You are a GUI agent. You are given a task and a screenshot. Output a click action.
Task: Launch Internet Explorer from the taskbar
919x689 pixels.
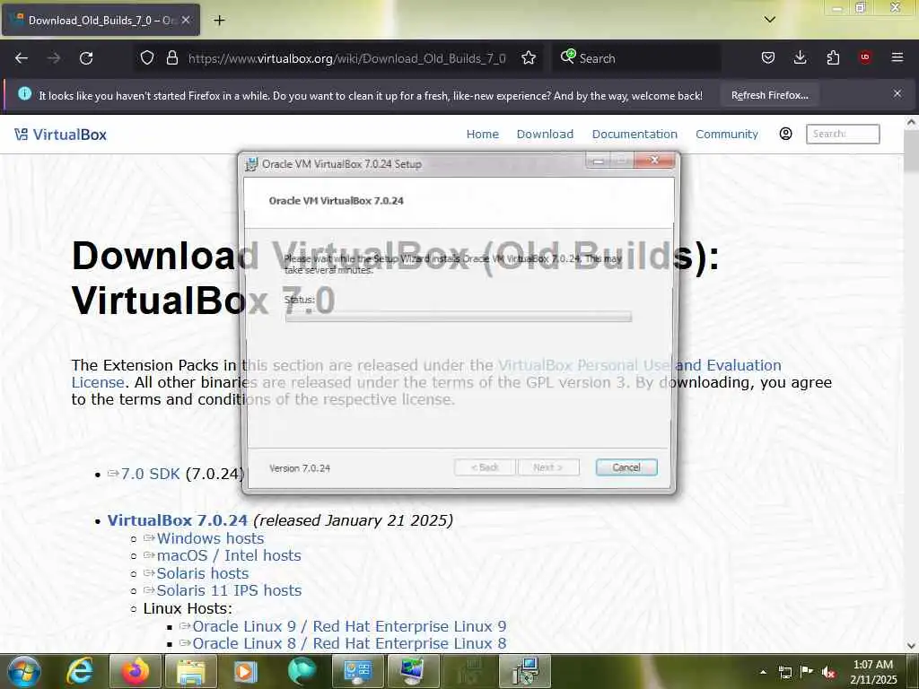pyautogui.click(x=80, y=671)
